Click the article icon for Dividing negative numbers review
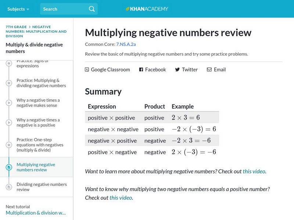The image size is (294, 220). (x=9, y=187)
